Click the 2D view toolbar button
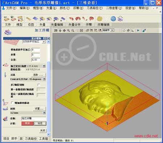Image resolution: width=163 pixels, height=143 pixels. pos(56,30)
